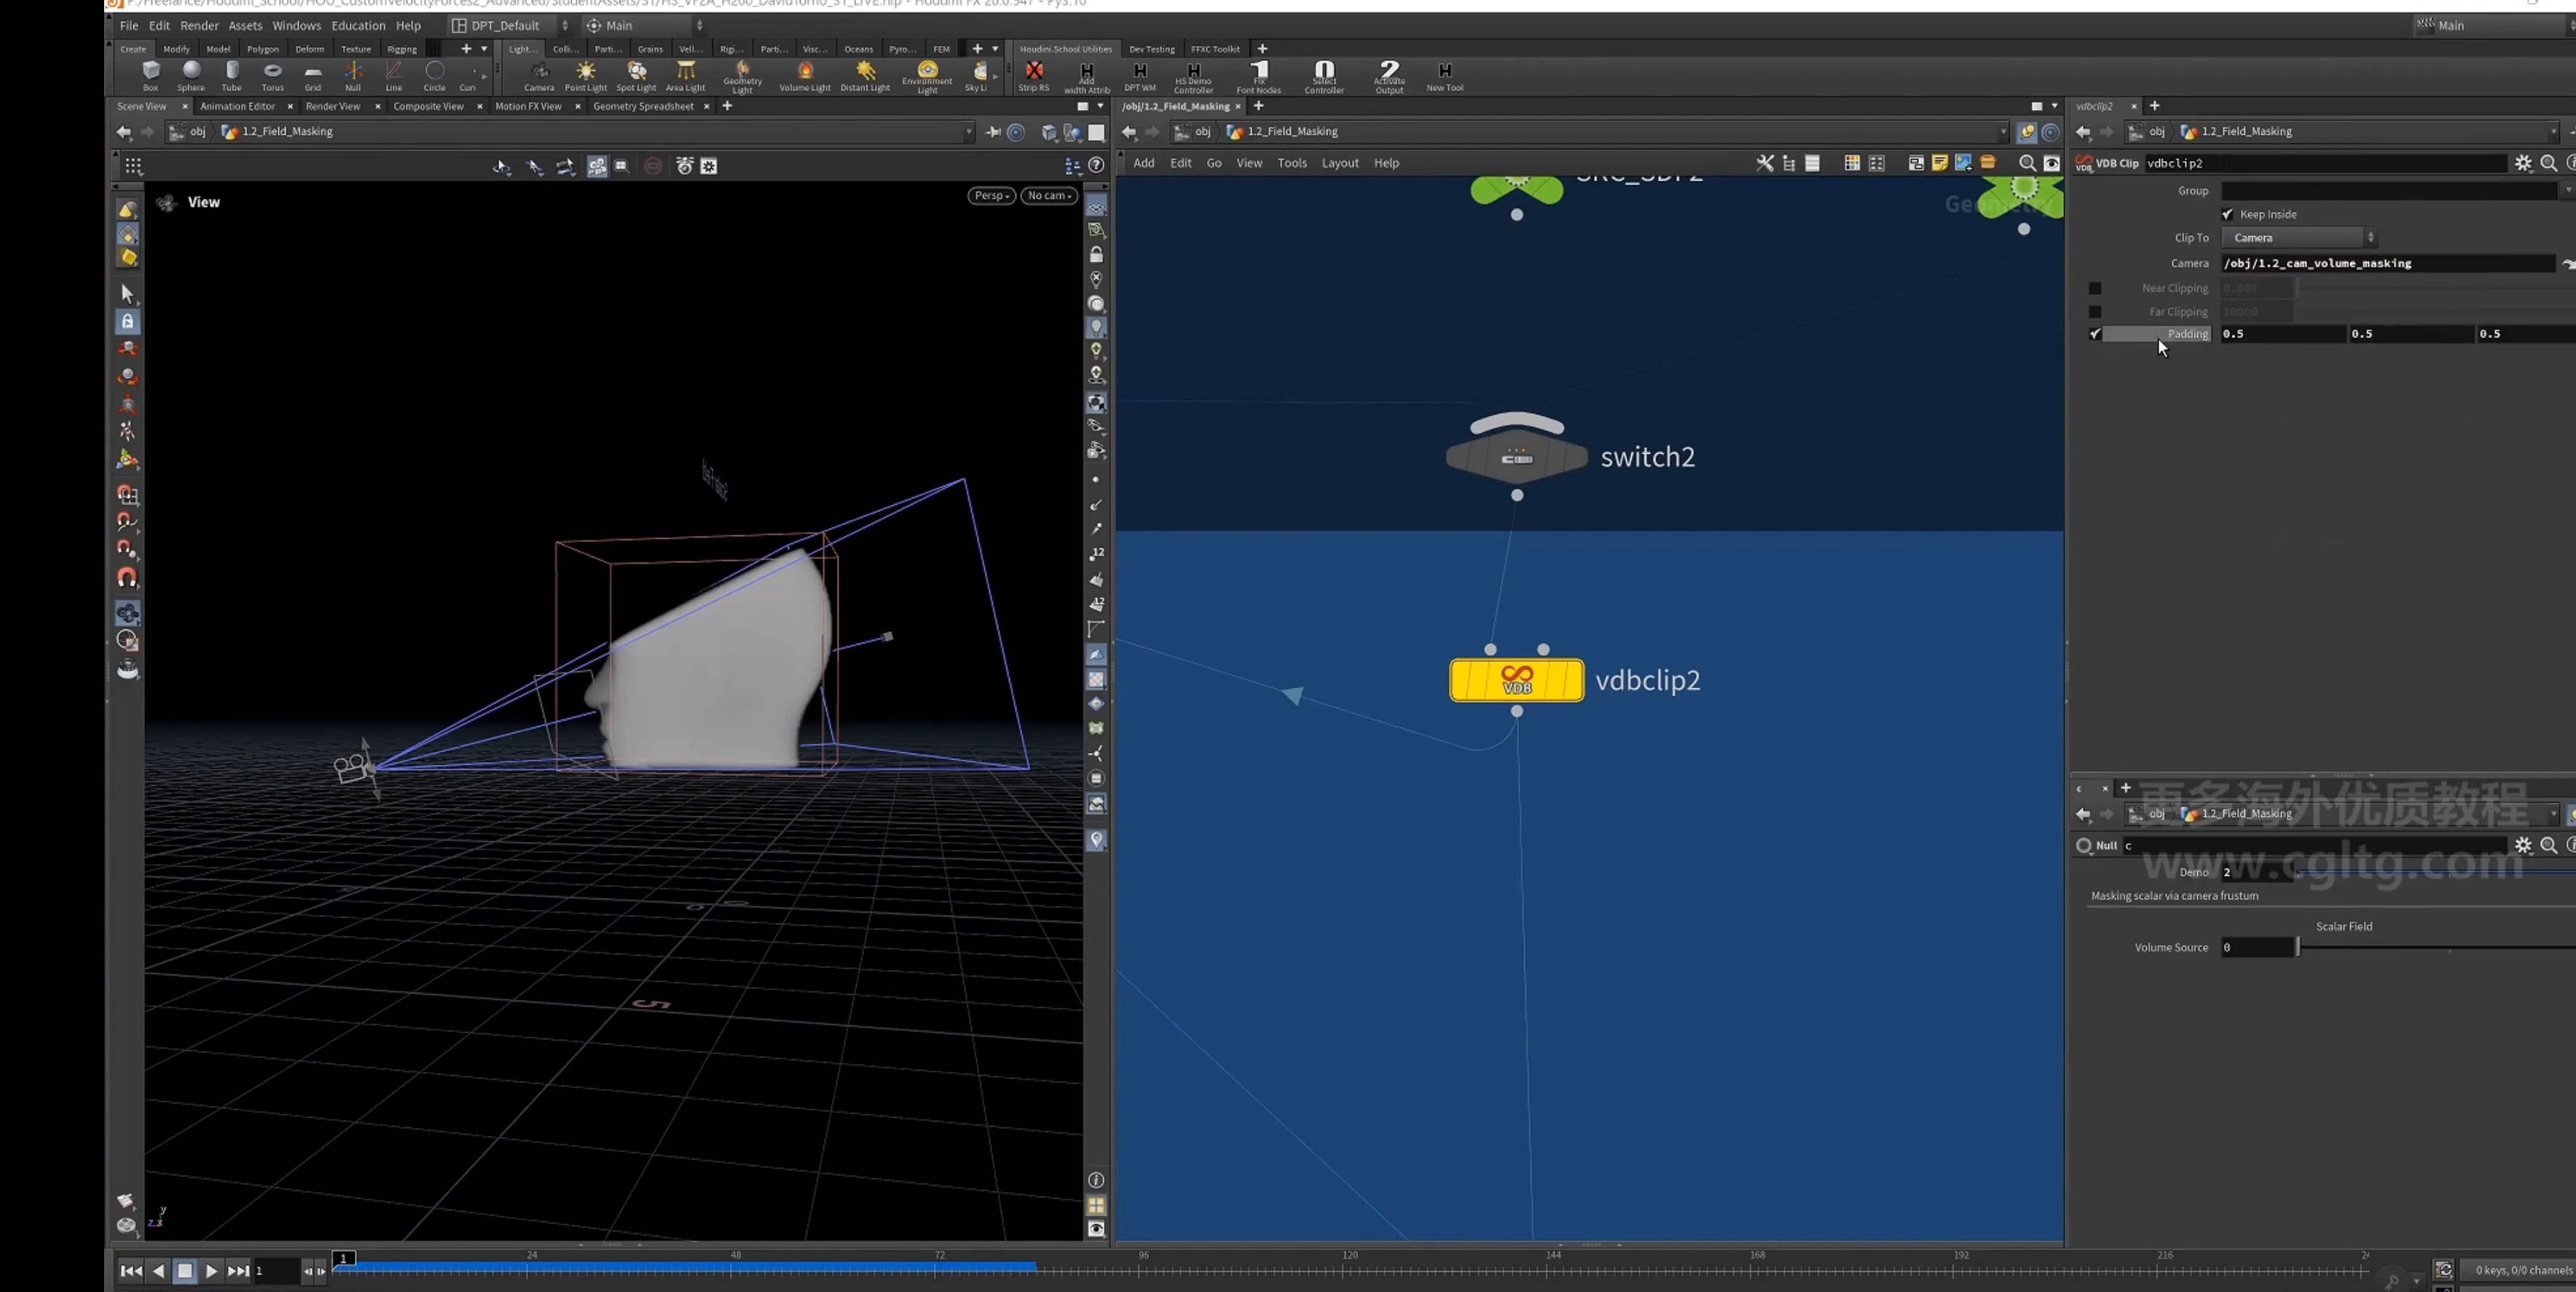2576x1292 pixels.
Task: Open network editor Layout menu
Action: pos(1339,163)
